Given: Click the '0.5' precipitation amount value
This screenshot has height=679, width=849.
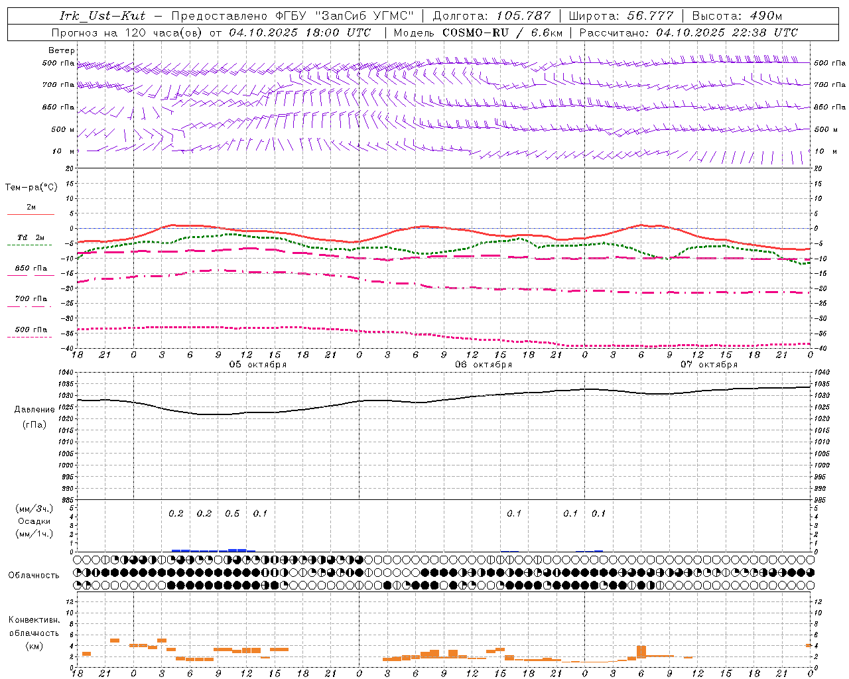Looking at the screenshot, I should click(x=232, y=513).
